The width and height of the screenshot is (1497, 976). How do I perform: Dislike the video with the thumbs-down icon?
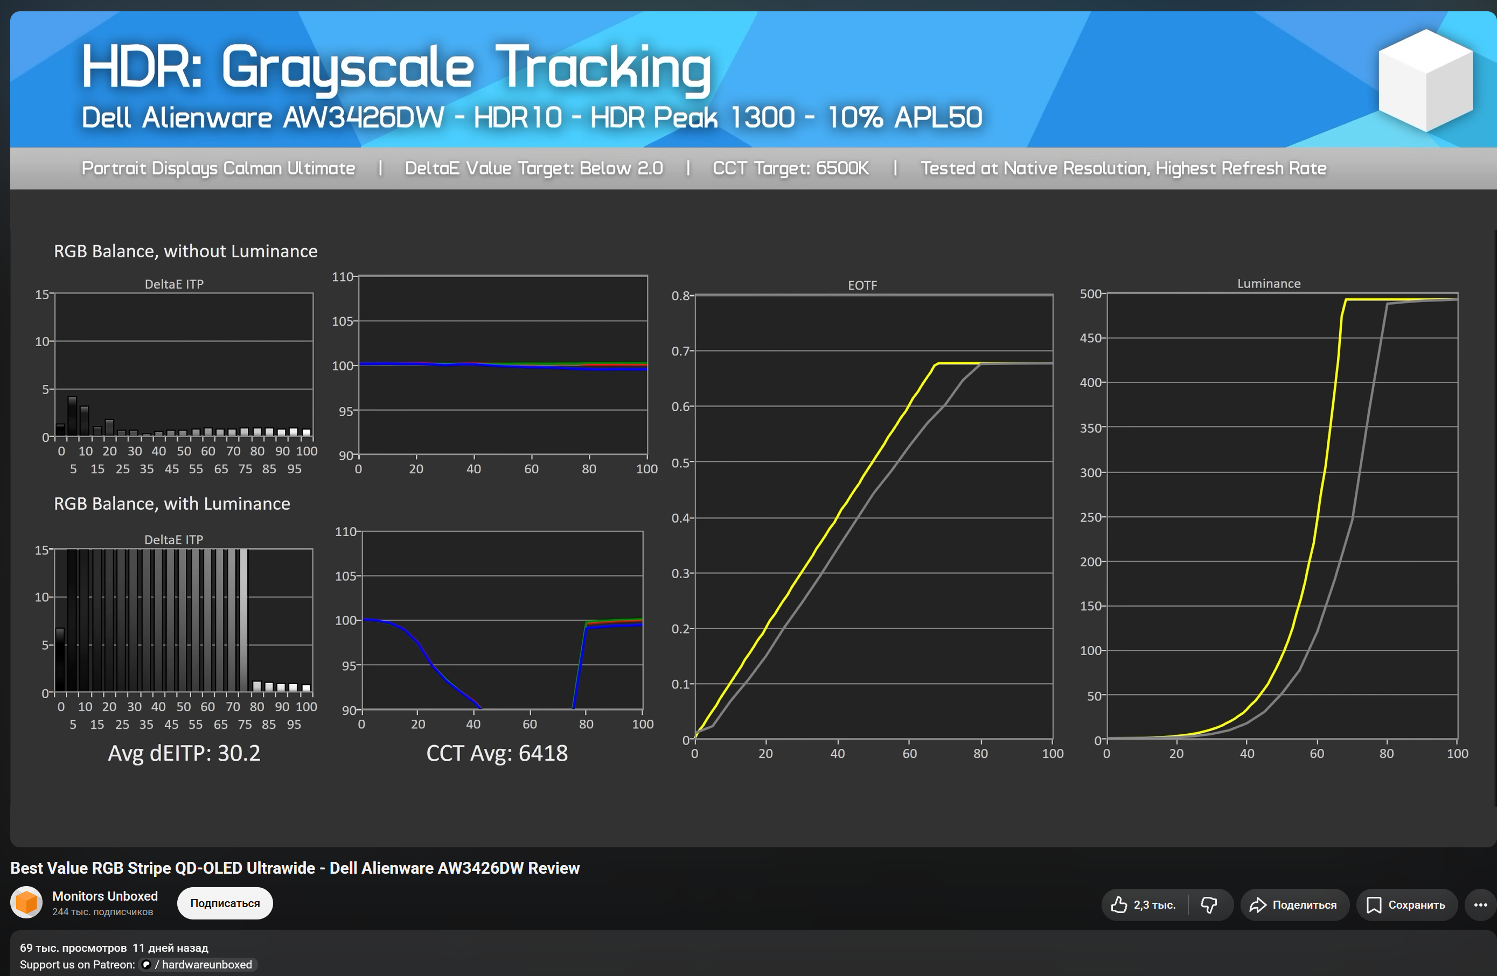click(x=1209, y=904)
